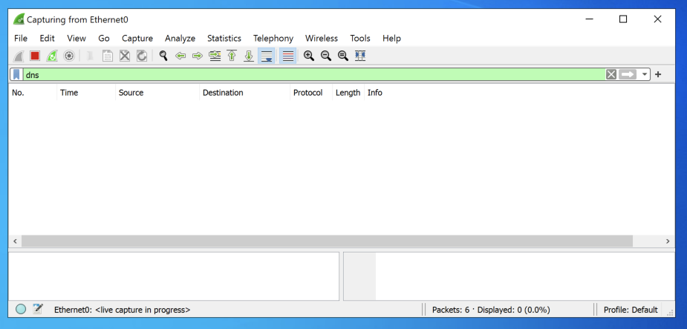Open the Help menu
The width and height of the screenshot is (687, 329).
coord(391,38)
